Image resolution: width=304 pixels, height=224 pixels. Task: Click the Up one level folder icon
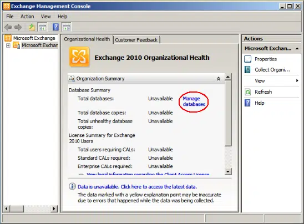point(32,27)
